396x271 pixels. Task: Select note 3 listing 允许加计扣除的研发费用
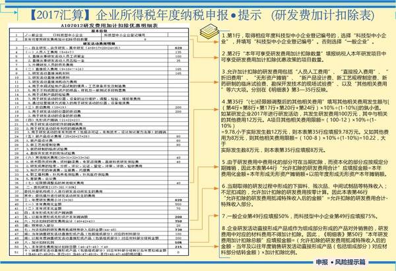click(304, 80)
